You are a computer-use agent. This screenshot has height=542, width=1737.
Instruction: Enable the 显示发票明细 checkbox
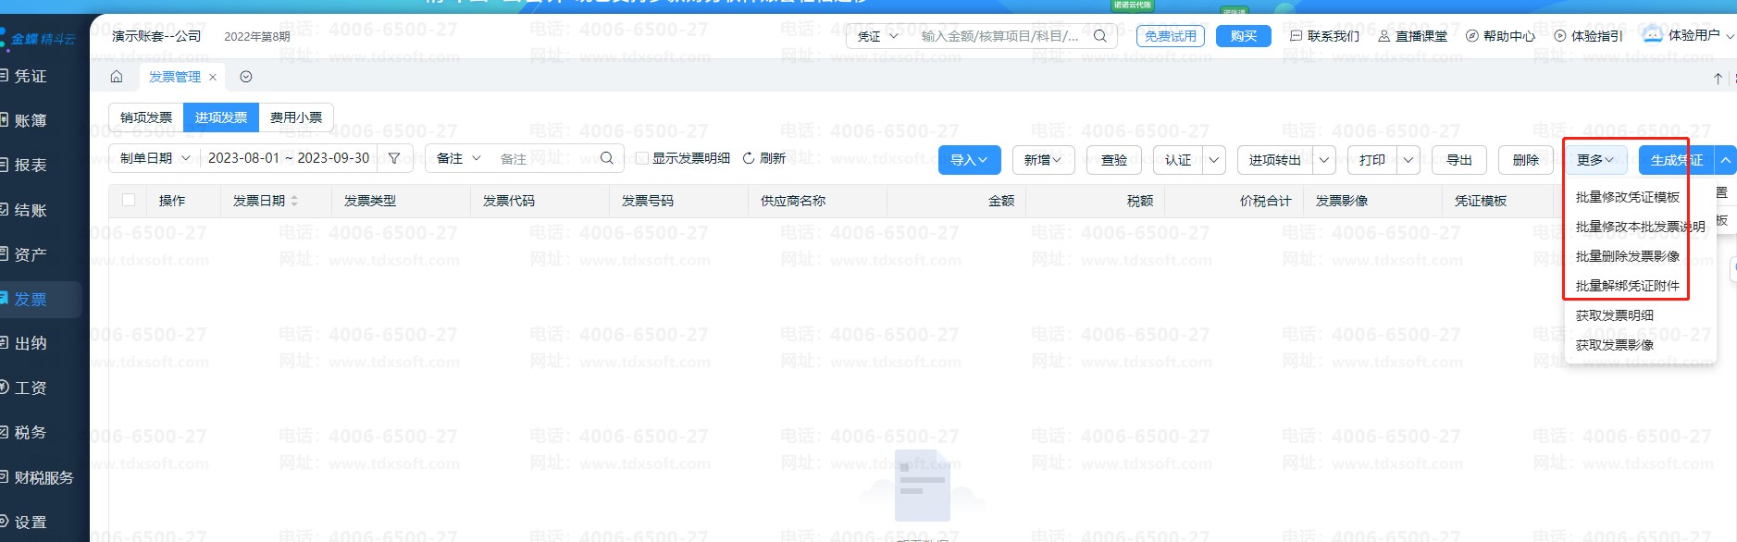pos(641,158)
